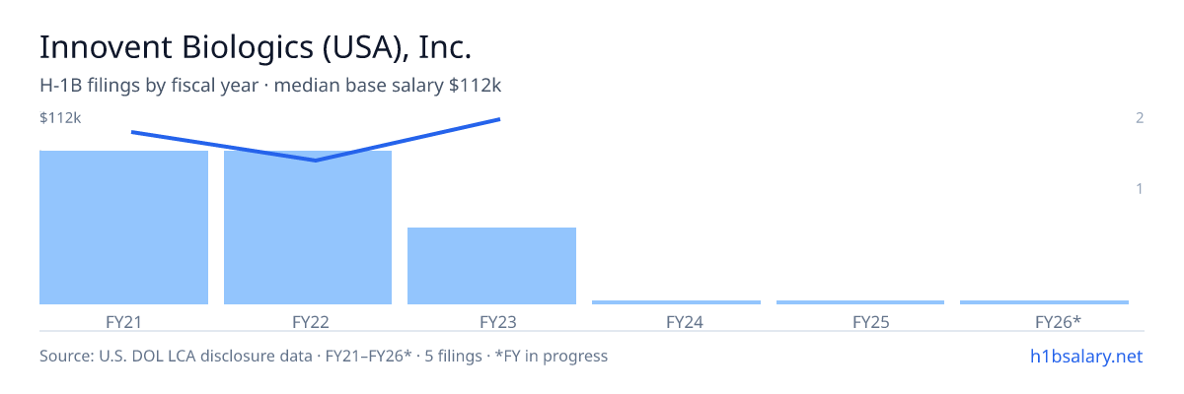
Task: Select the thin FY26* bar
Action: click(x=1044, y=302)
